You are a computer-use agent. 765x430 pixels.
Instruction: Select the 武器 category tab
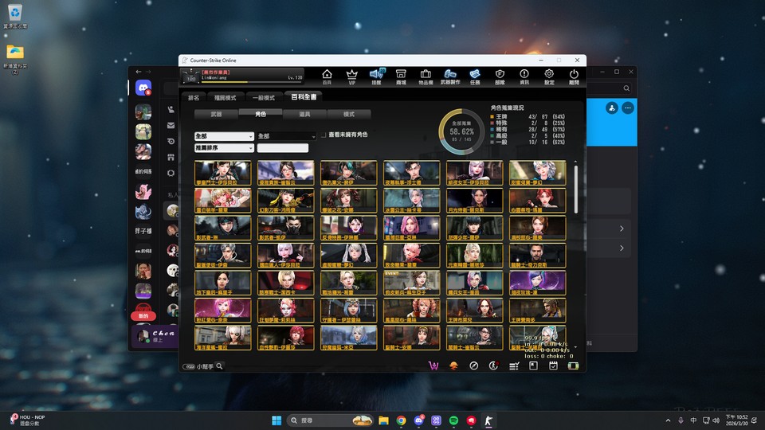coord(216,115)
